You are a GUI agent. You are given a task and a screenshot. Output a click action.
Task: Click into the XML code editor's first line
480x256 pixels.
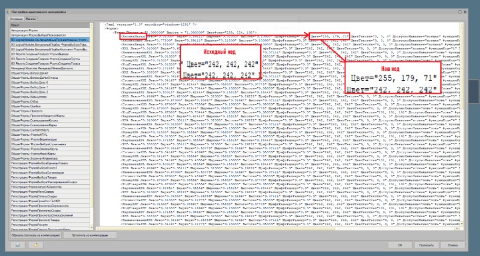point(150,24)
